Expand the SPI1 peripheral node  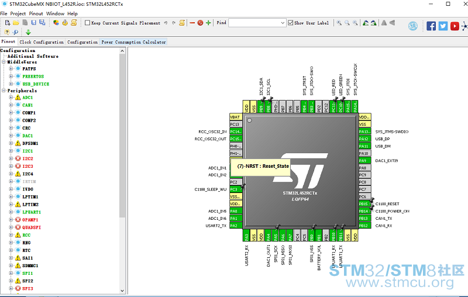(x=11, y=273)
